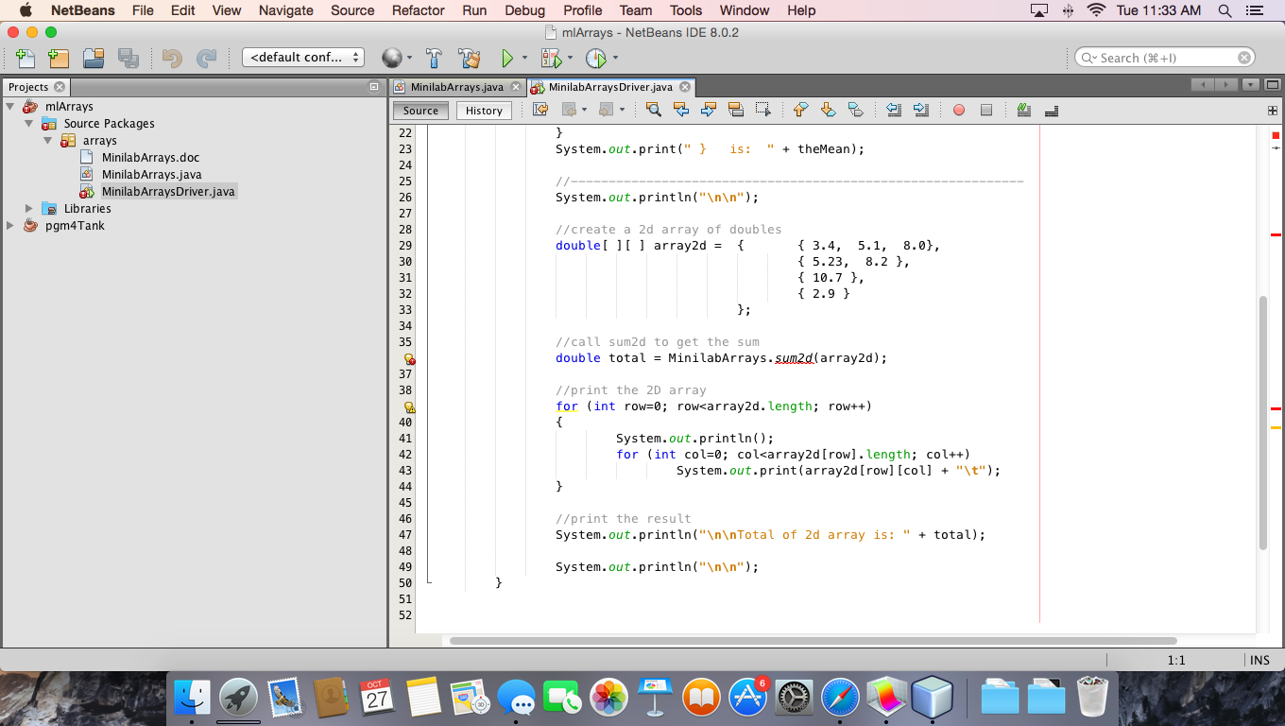1285x726 pixels.
Task: Click the Shift Line Left icon
Action: tap(894, 110)
